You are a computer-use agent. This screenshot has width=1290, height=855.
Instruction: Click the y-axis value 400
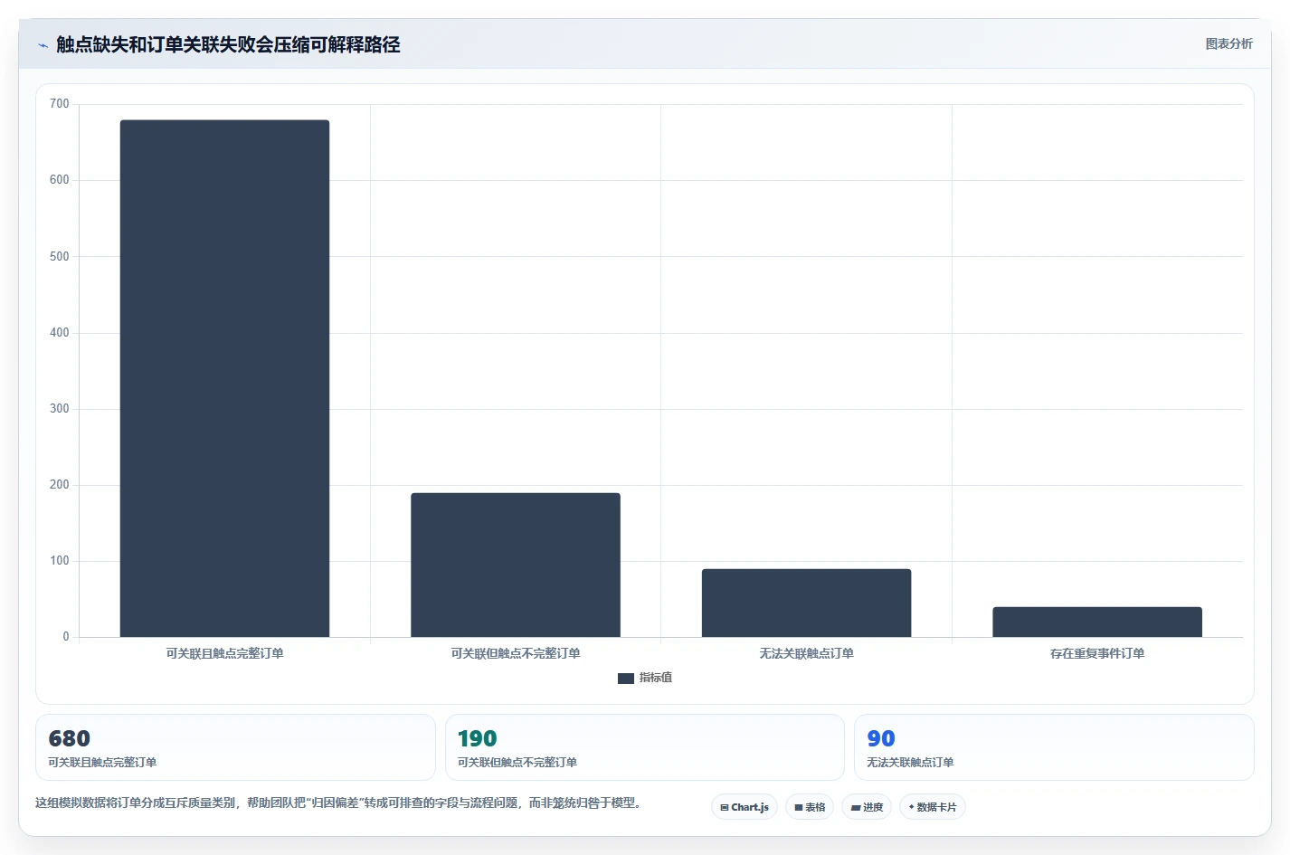(x=60, y=332)
